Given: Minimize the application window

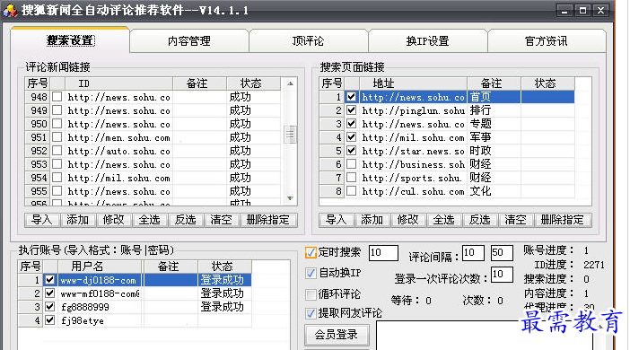Looking at the screenshot, I should 564,11.
